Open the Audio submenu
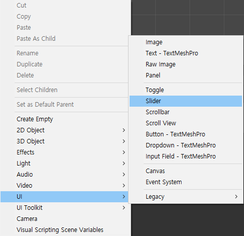This screenshot has height=236, width=244. click(65, 175)
